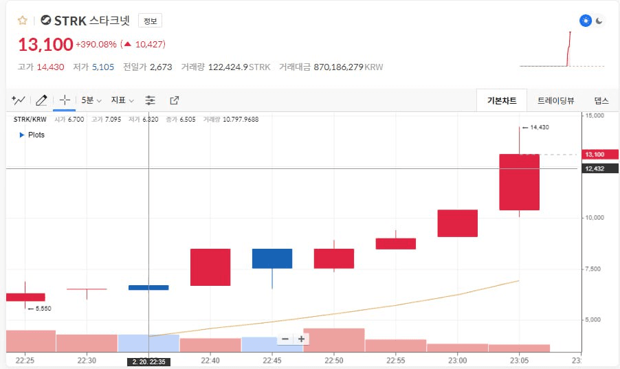Click the 거래대금 870,186,279 KRW value
The width and height of the screenshot is (620, 369).
[348, 67]
